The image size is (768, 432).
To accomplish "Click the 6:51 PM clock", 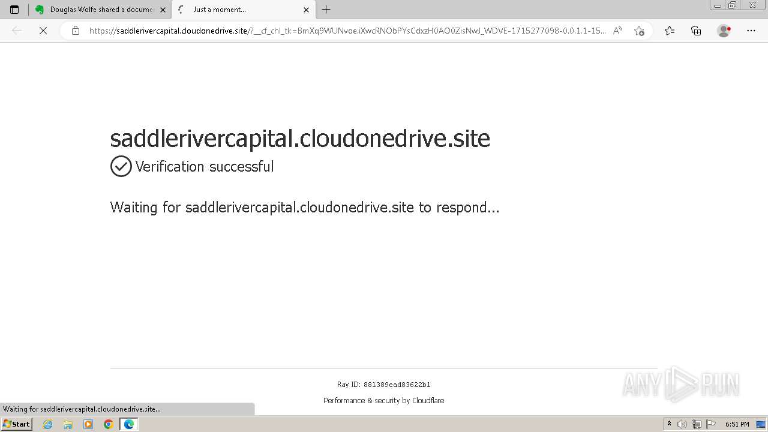I will point(737,424).
